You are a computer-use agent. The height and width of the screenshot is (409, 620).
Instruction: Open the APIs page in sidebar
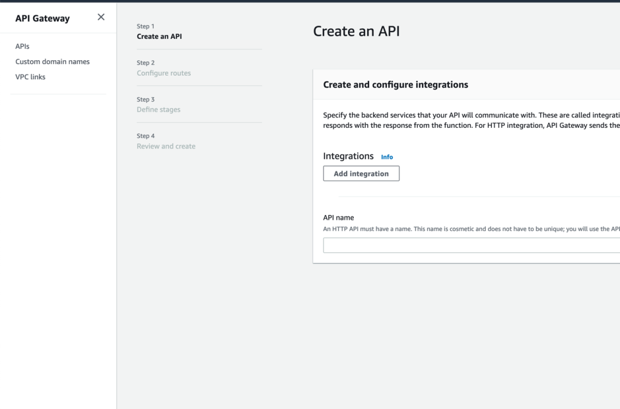click(x=22, y=46)
